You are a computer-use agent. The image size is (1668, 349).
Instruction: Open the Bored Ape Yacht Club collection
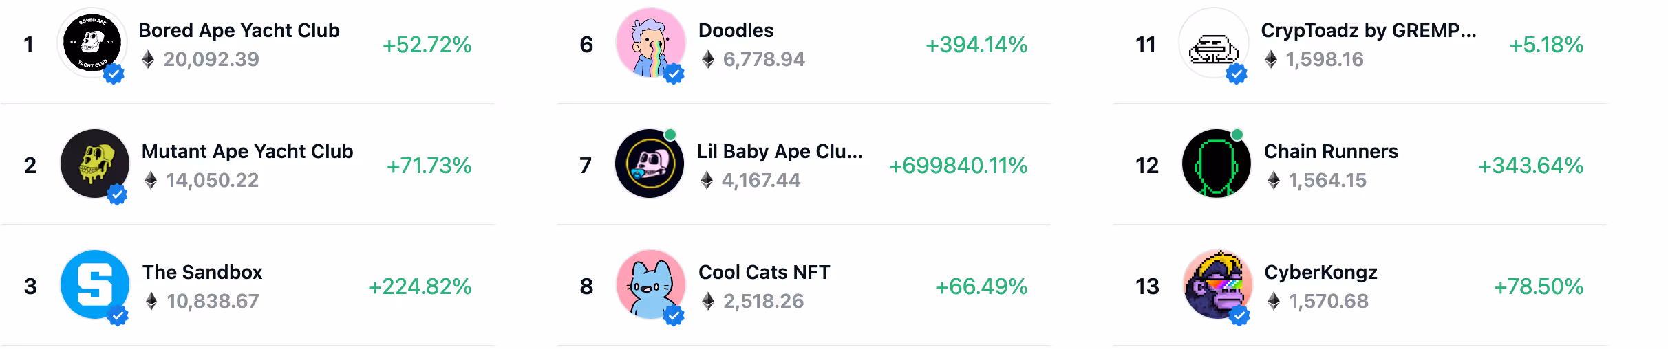pos(239,30)
